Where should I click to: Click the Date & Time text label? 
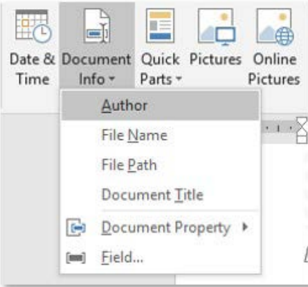(33, 69)
